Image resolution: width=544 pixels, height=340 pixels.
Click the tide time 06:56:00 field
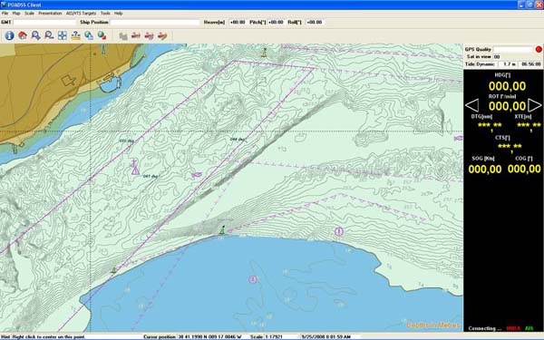530,64
